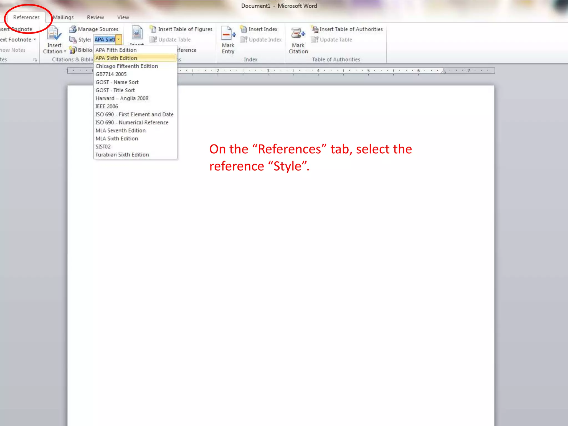Click the Insert Caption icon
The height and width of the screenshot is (426, 568).
137,33
